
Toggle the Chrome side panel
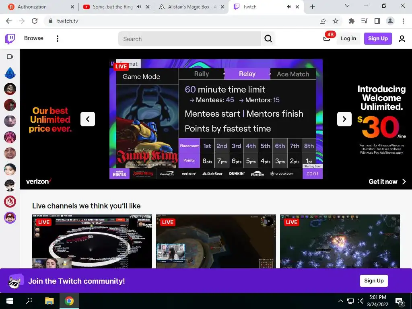point(377,21)
